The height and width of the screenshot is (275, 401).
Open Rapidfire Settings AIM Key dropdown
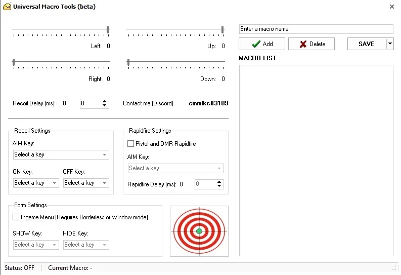(x=175, y=168)
